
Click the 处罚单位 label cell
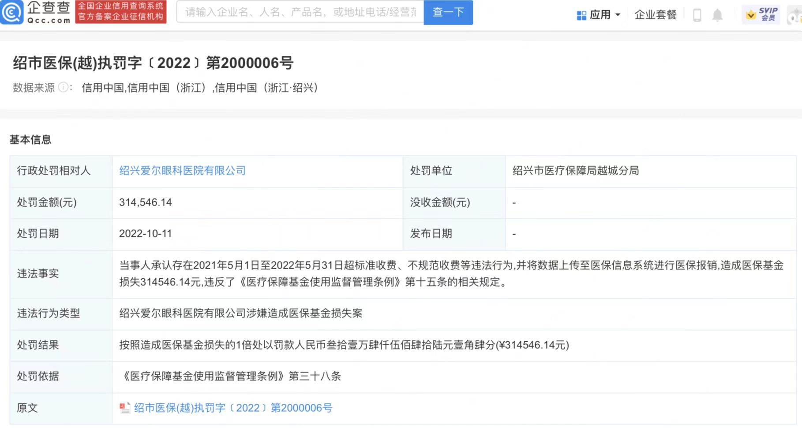coord(454,171)
